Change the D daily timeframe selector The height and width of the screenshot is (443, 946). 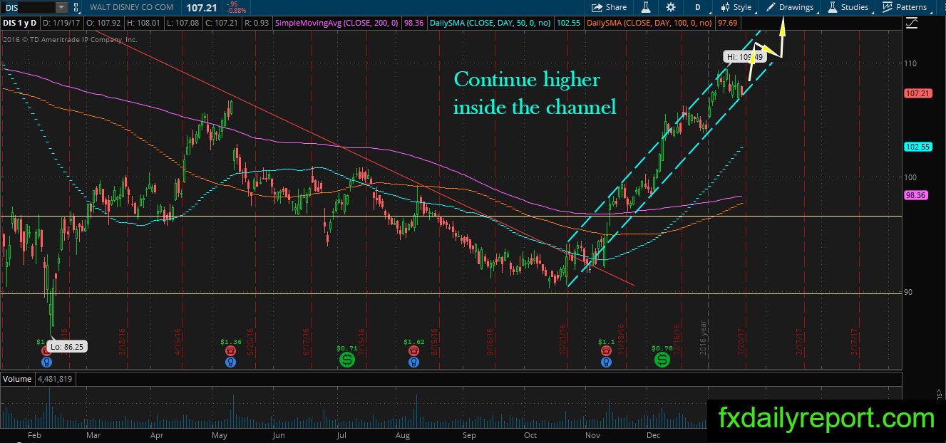click(x=698, y=7)
